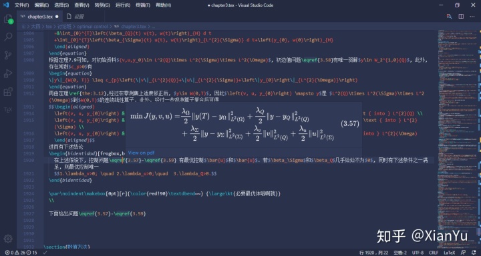Open the 编辑(E) menu
This screenshot has width=481, height=256.
tap(41, 5)
